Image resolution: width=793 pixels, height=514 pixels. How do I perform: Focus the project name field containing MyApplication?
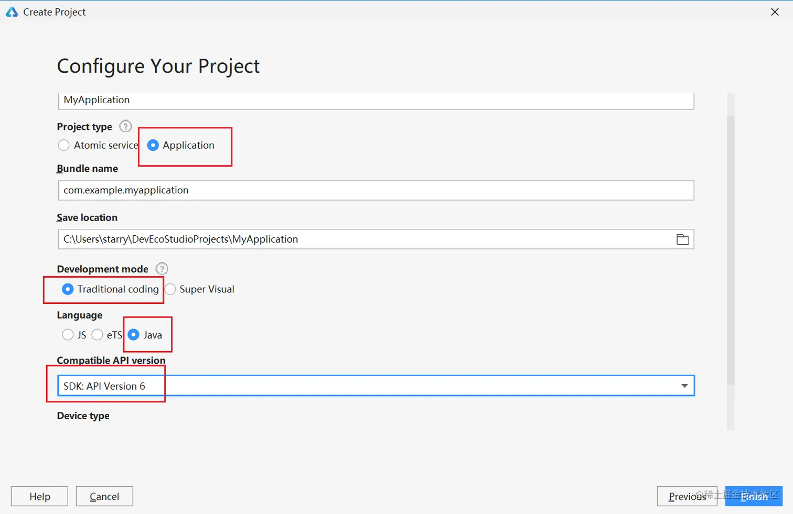click(x=376, y=101)
